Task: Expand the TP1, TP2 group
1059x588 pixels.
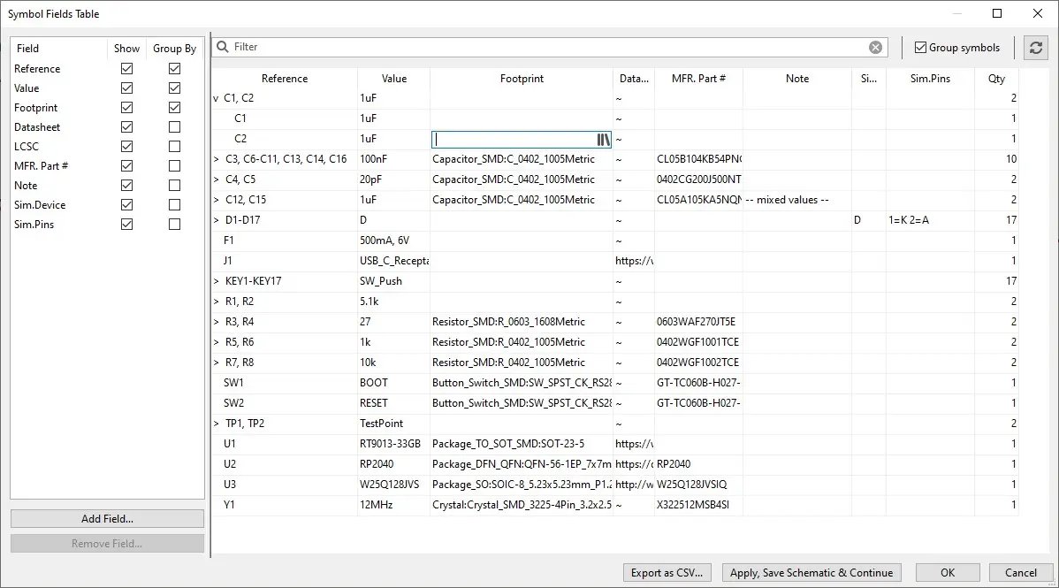Action: [216, 424]
